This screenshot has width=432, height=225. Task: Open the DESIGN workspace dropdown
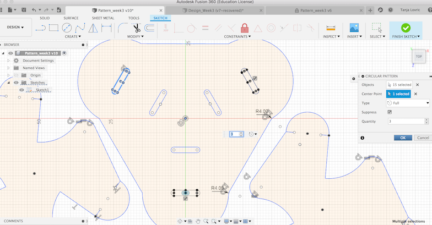pyautogui.click(x=15, y=28)
